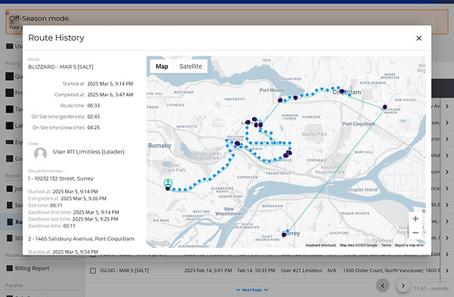The height and width of the screenshot is (297, 454).
Task: Tick the checkbox for IGLOO - MAR 5 [SALT] row
Action: click(92, 271)
